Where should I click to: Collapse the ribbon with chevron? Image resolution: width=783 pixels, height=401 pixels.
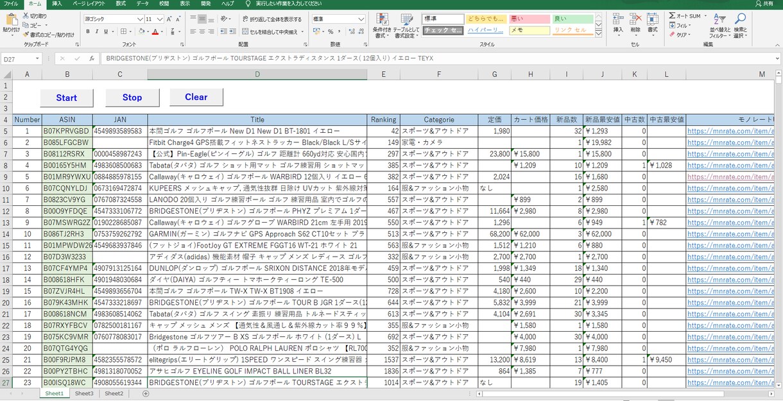coord(776,45)
